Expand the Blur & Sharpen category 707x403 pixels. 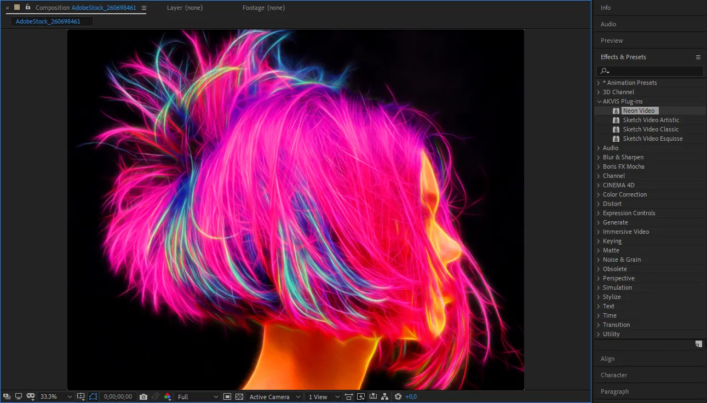[598, 158]
